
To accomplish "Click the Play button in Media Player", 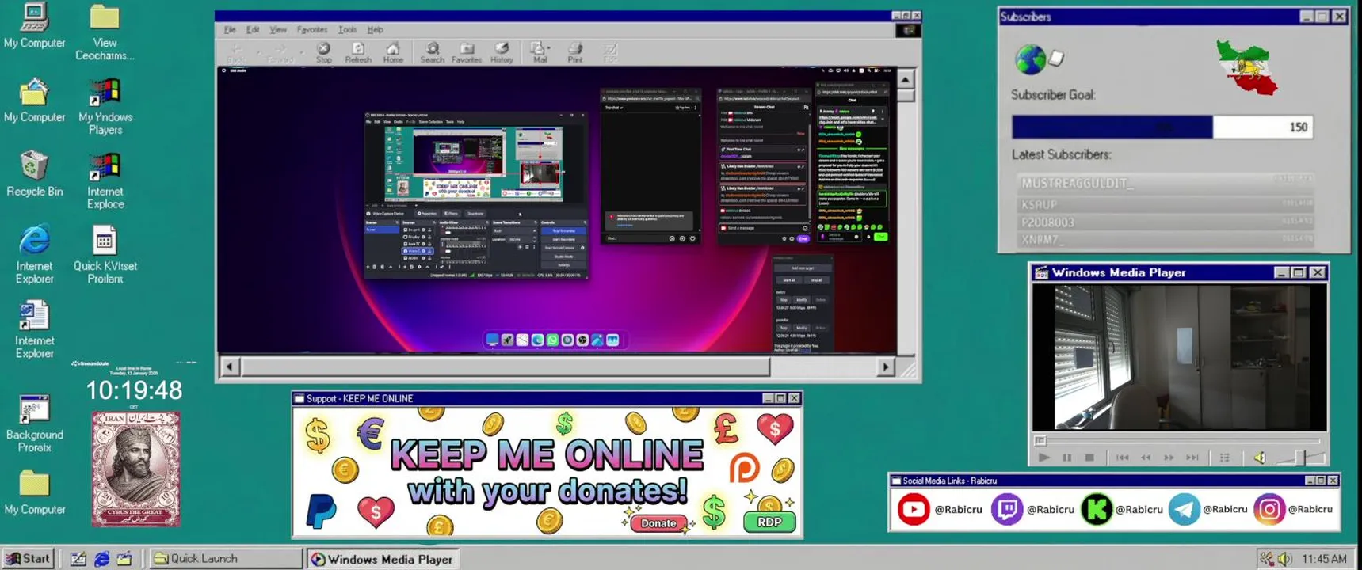I will [1044, 458].
